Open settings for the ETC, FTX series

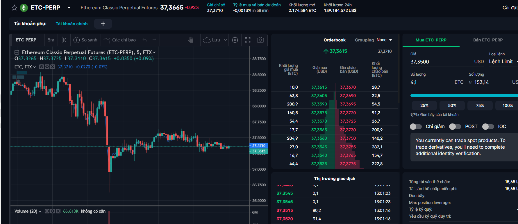pos(47,67)
